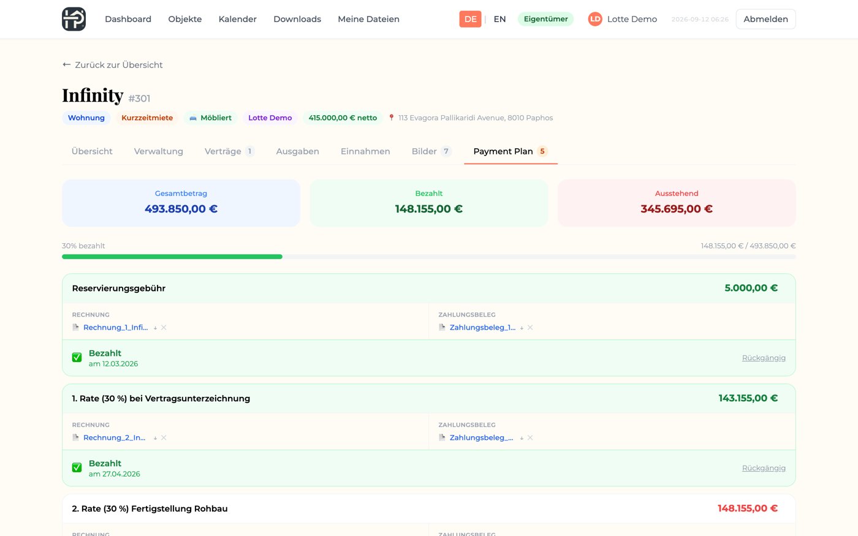Click Rückgängig for Reservierungsgebühr payment
858x536 pixels.
pos(764,358)
